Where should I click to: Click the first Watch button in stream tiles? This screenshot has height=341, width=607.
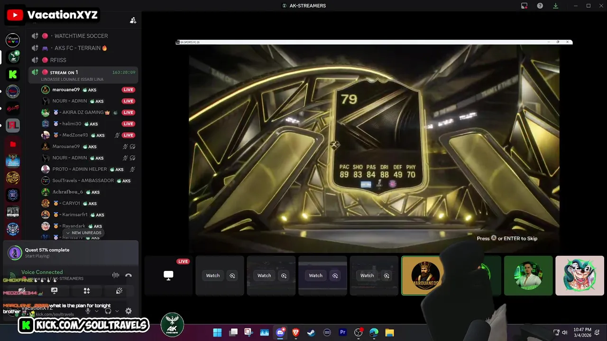(x=213, y=276)
